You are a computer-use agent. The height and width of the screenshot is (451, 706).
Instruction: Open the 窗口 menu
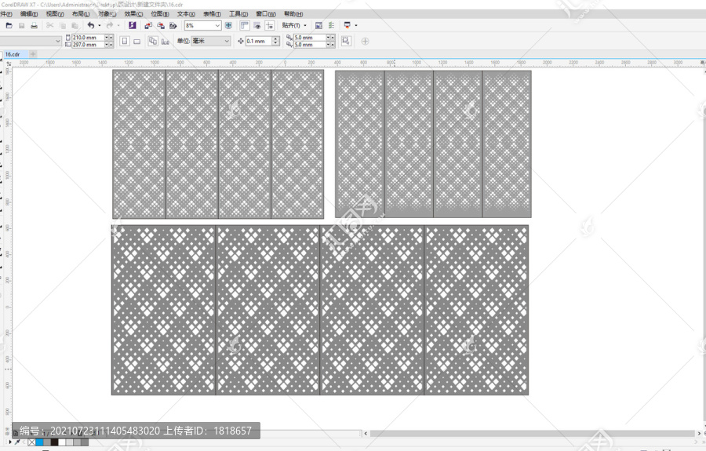266,14
